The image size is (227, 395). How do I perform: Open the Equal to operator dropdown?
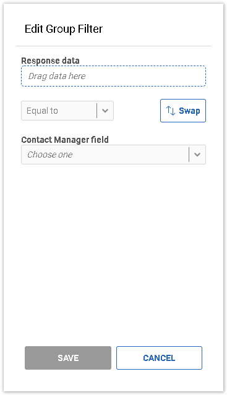(67, 111)
